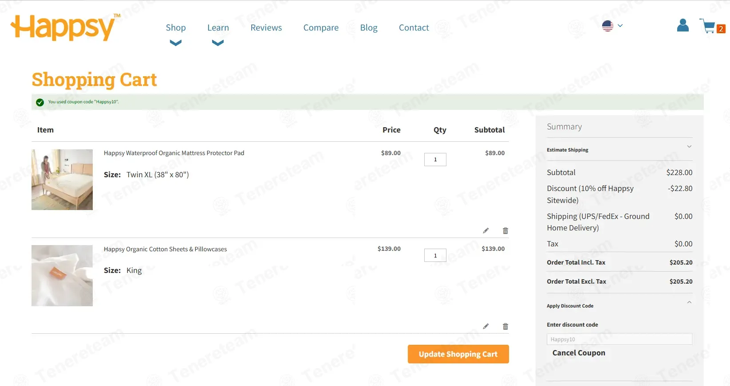Click the cart item count badge
Screen dimensions: 730x386
click(x=721, y=29)
